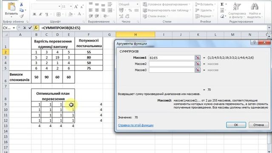Click the Массив3 input field
Viewport: 272px width, 153px height.
(172, 70)
